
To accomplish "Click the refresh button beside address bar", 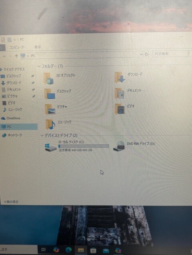I will [x=146, y=54].
